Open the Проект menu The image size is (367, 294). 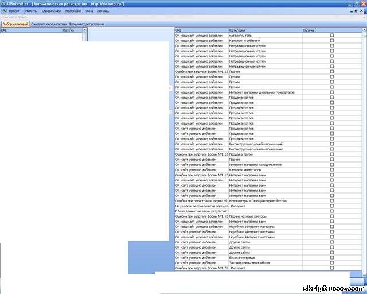coord(14,11)
